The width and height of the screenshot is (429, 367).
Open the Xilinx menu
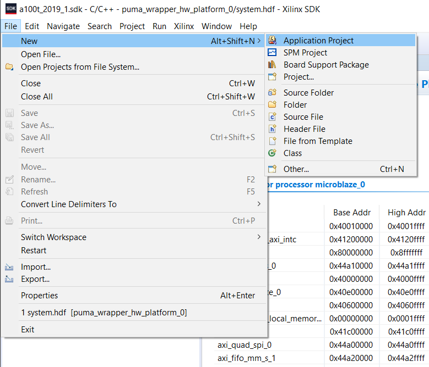point(184,26)
